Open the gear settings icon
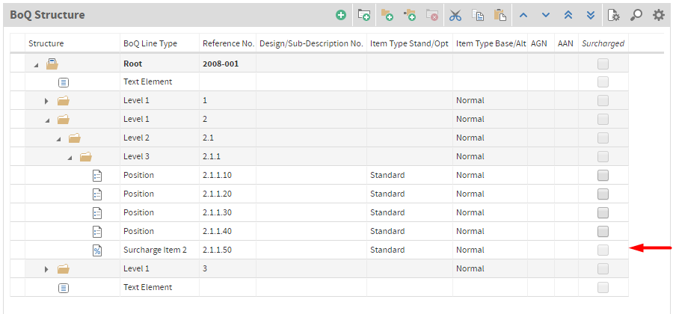The height and width of the screenshot is (314, 673). [x=658, y=16]
